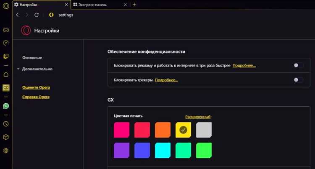This screenshot has height=169, width=315.
Task: Select the blue color swatch
Action: 142,151
